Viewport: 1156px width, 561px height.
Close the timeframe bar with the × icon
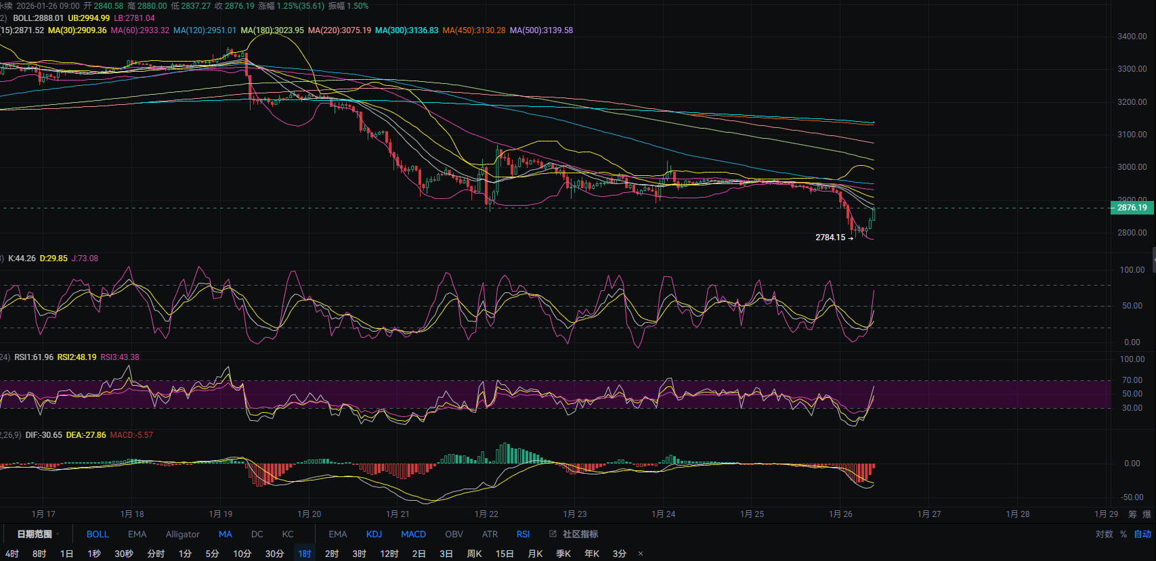(641, 554)
